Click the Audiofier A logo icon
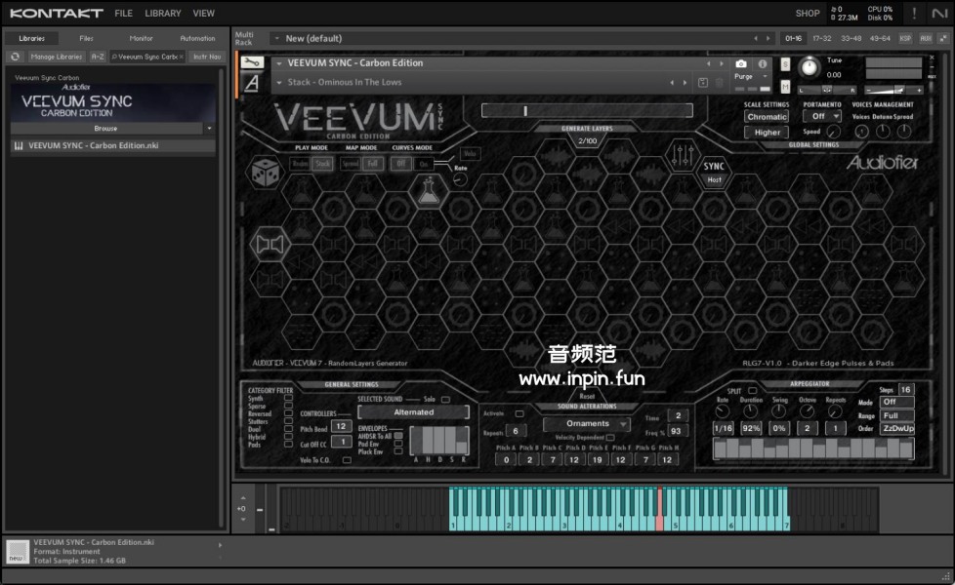955x585 pixels. 252,83
